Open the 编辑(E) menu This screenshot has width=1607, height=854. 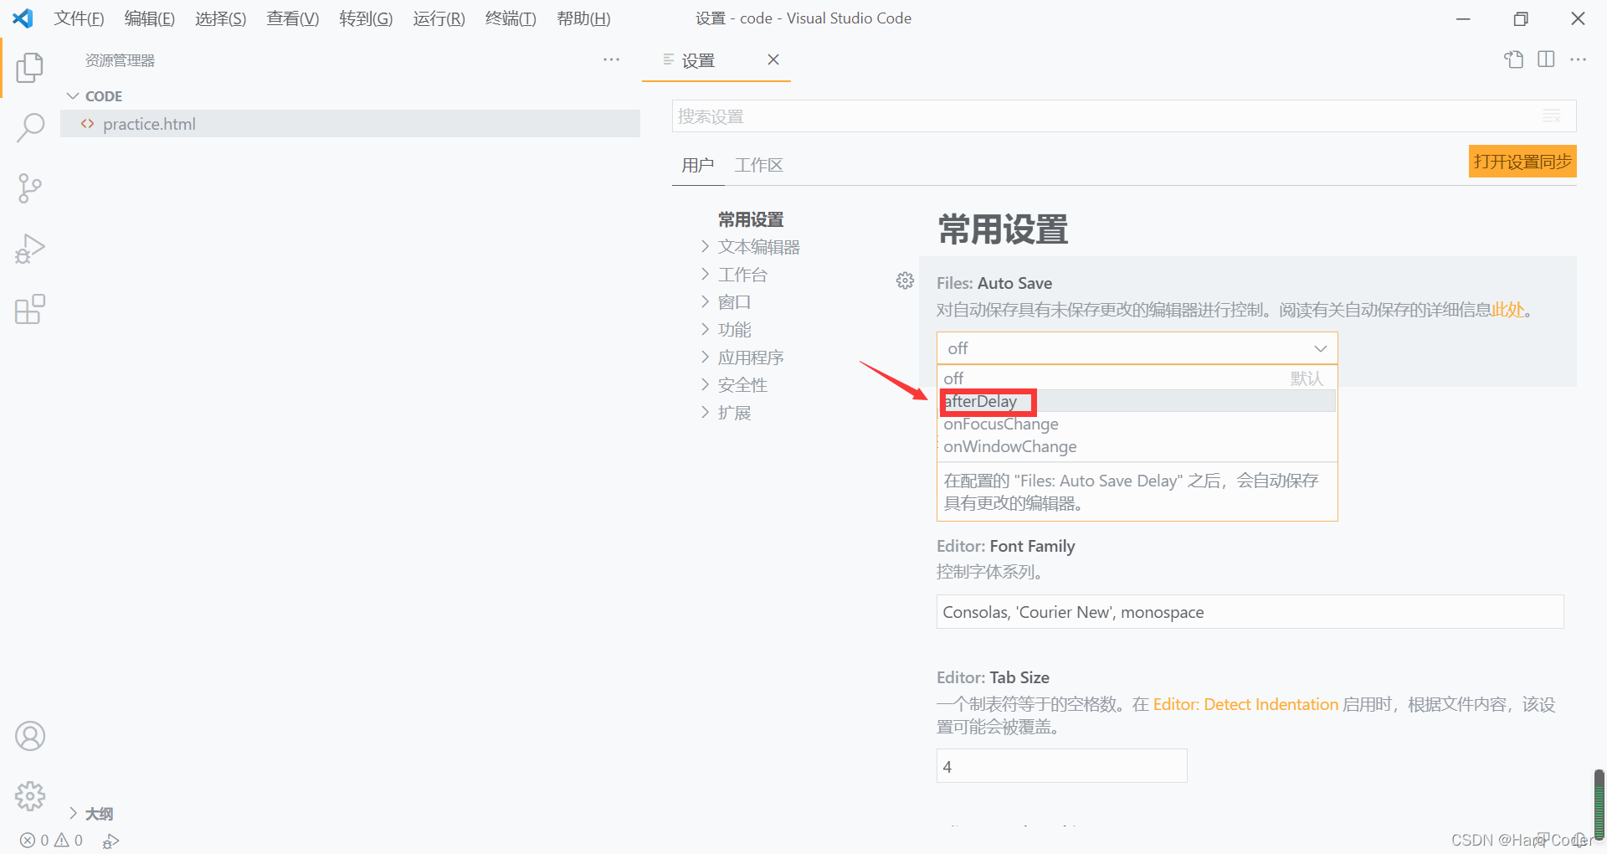(150, 18)
